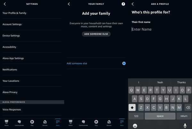
Task: Tap the return key
Action: click(184, 116)
